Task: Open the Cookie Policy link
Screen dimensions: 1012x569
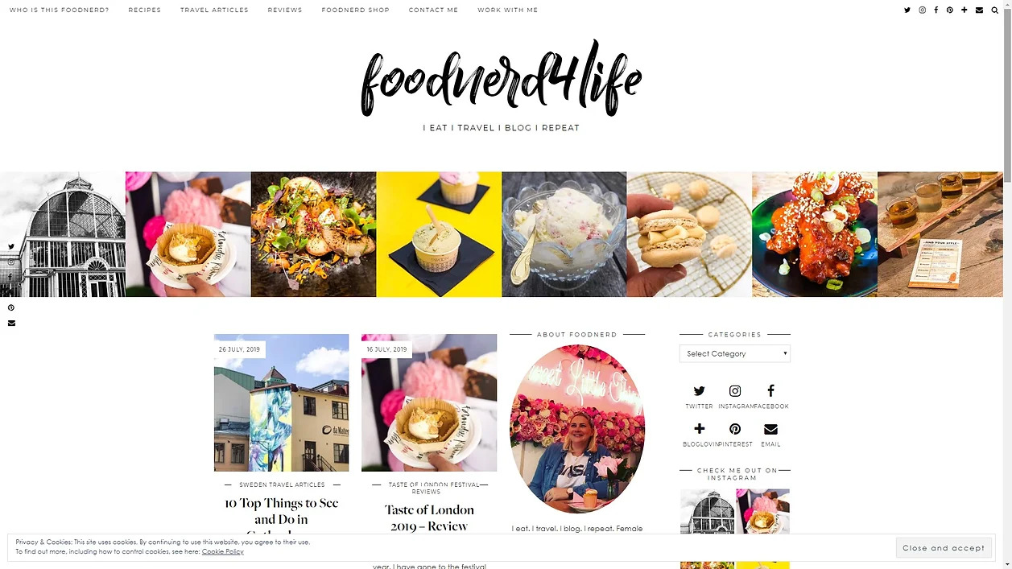Action: click(223, 552)
